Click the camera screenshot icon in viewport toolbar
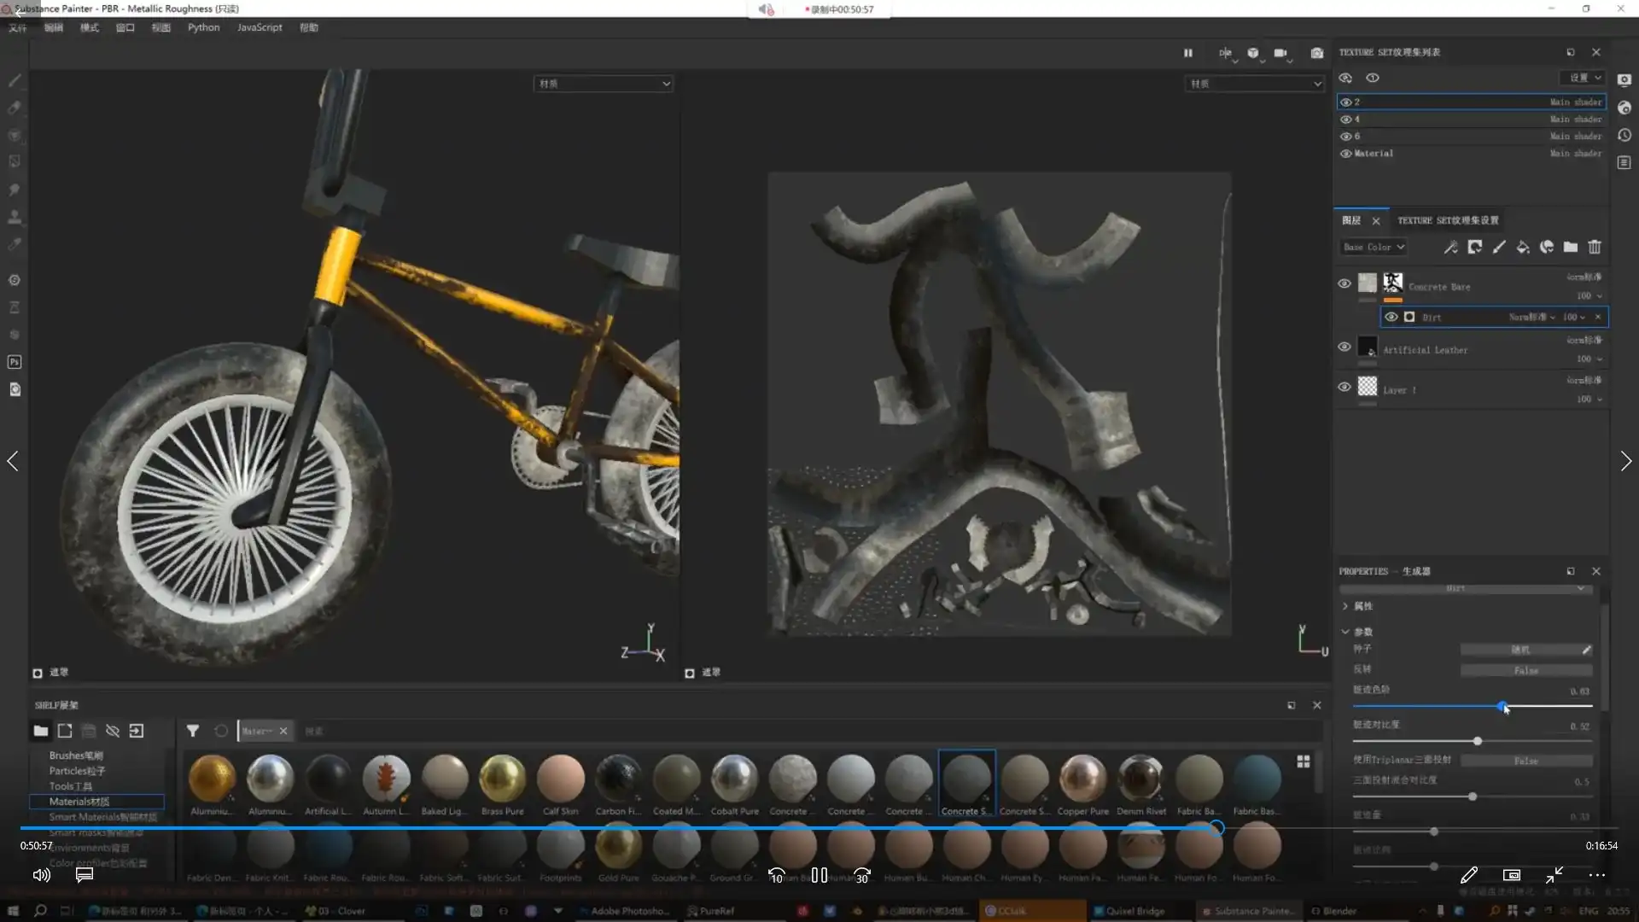 (x=1317, y=53)
